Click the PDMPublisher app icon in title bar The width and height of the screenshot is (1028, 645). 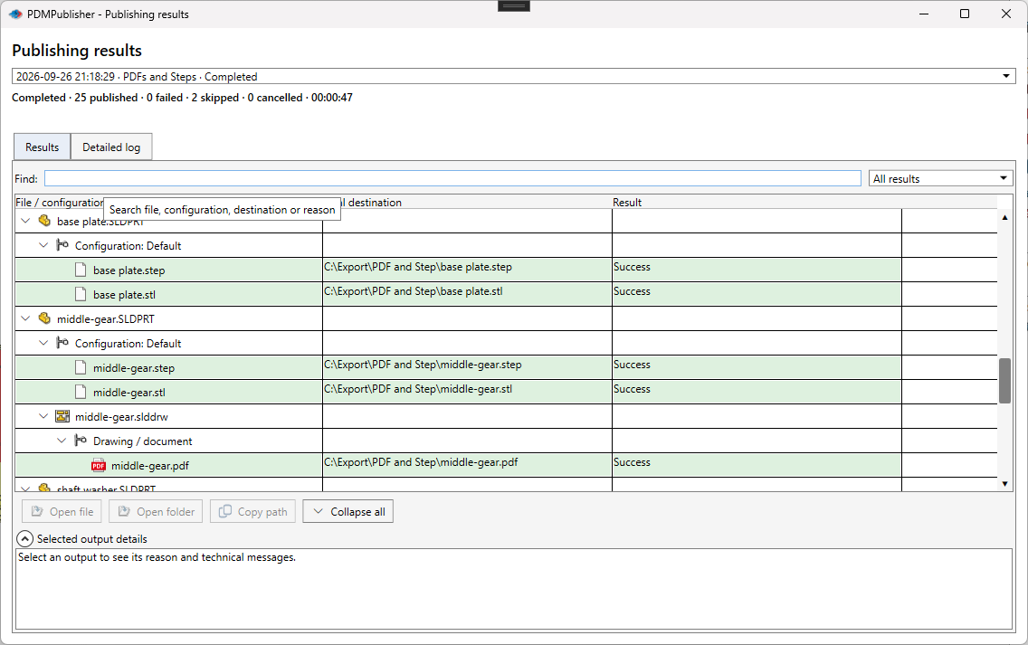(x=15, y=14)
